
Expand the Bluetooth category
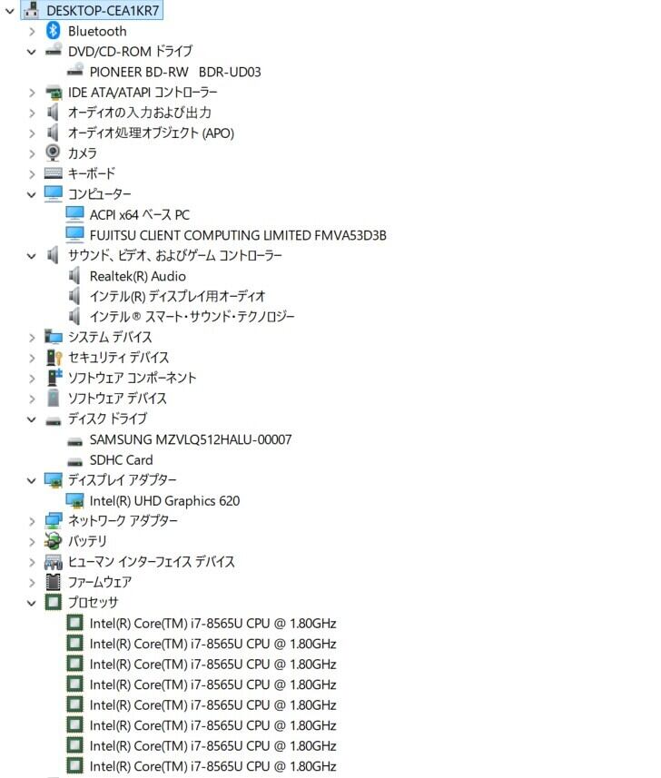pos(33,31)
